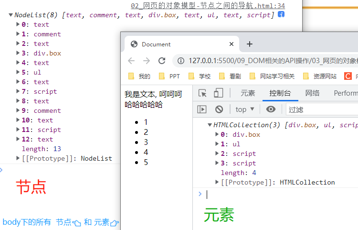Close the Document tab
The height and width of the screenshot is (230, 358).
(232, 44)
